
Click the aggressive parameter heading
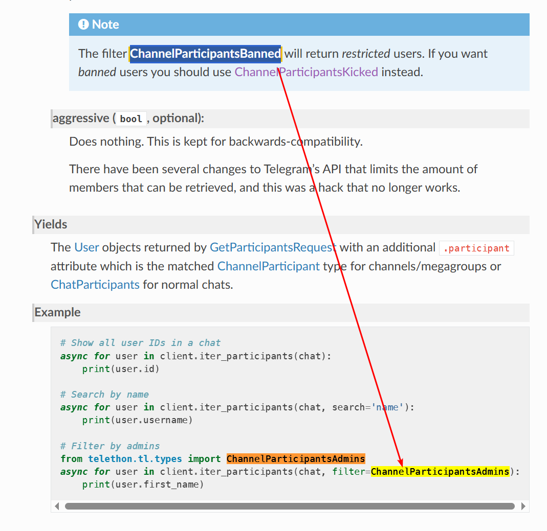[x=80, y=119]
